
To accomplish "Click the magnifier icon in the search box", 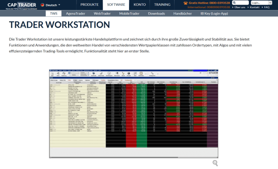I will (234, 3).
